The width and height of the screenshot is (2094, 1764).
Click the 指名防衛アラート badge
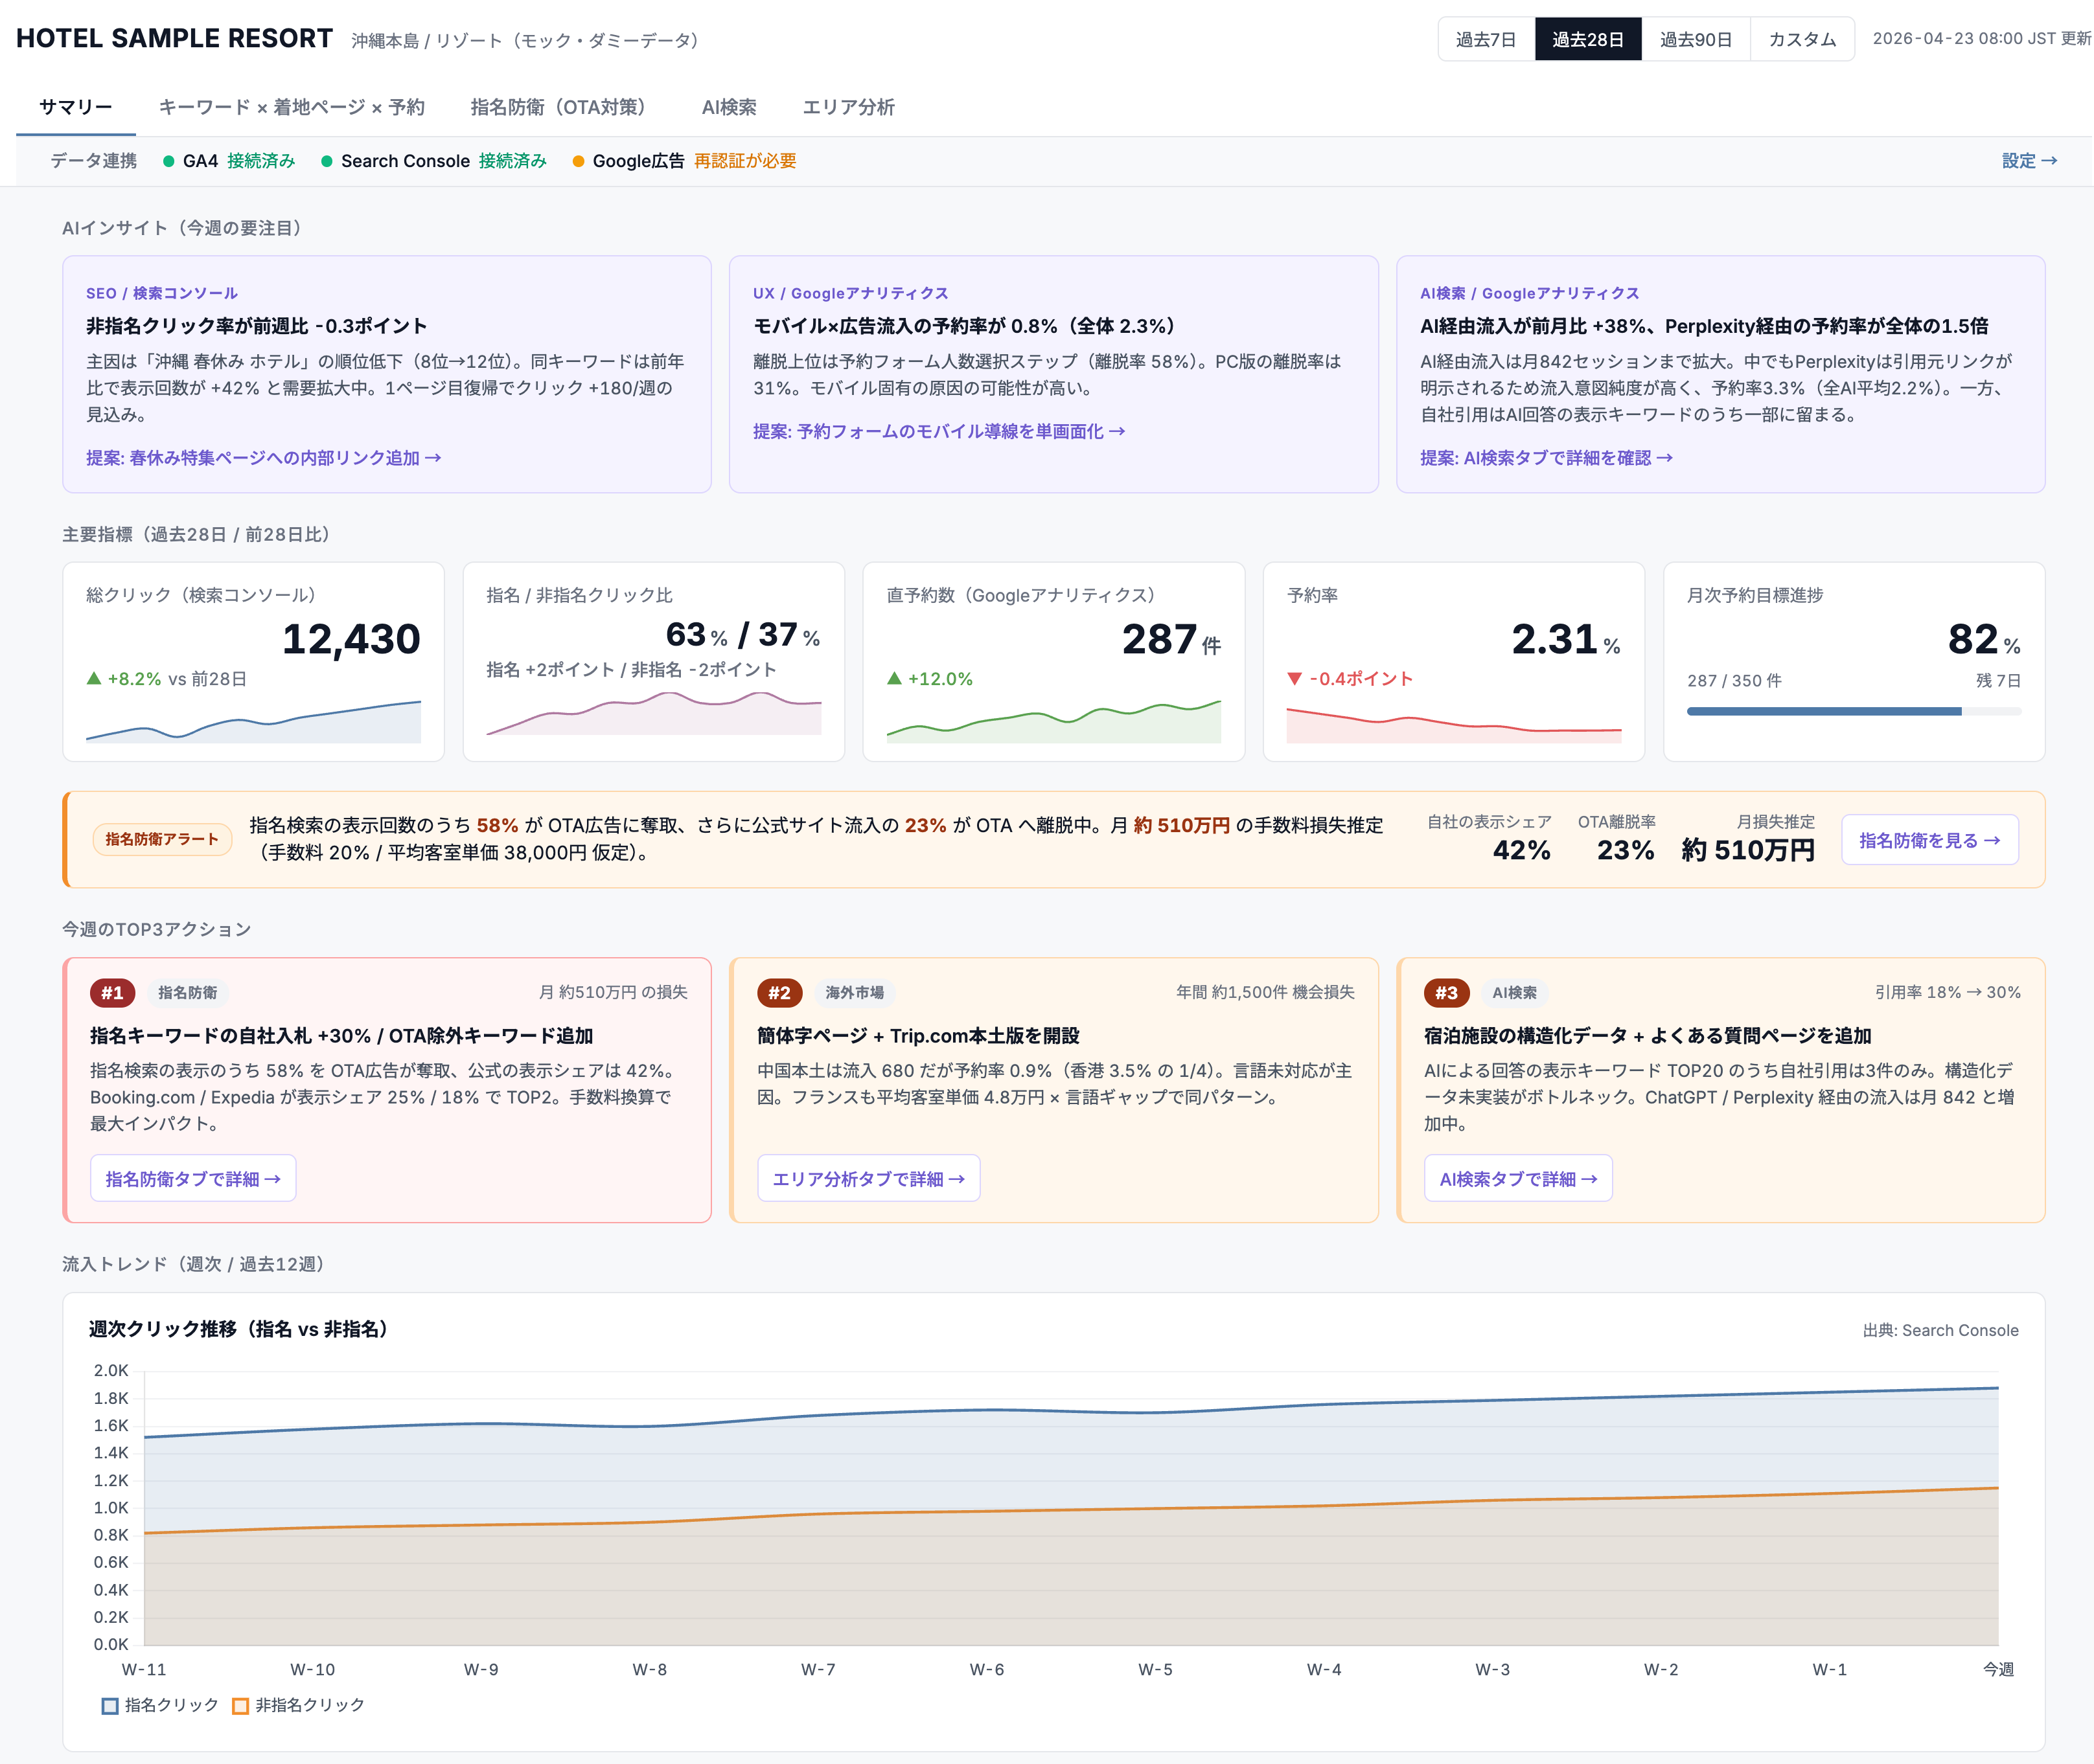pos(162,839)
